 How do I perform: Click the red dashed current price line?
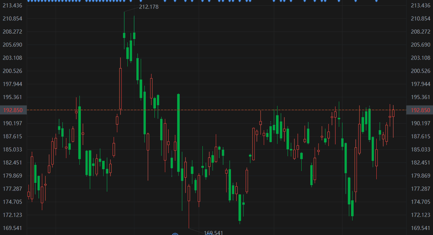pyautogui.click(x=216, y=110)
